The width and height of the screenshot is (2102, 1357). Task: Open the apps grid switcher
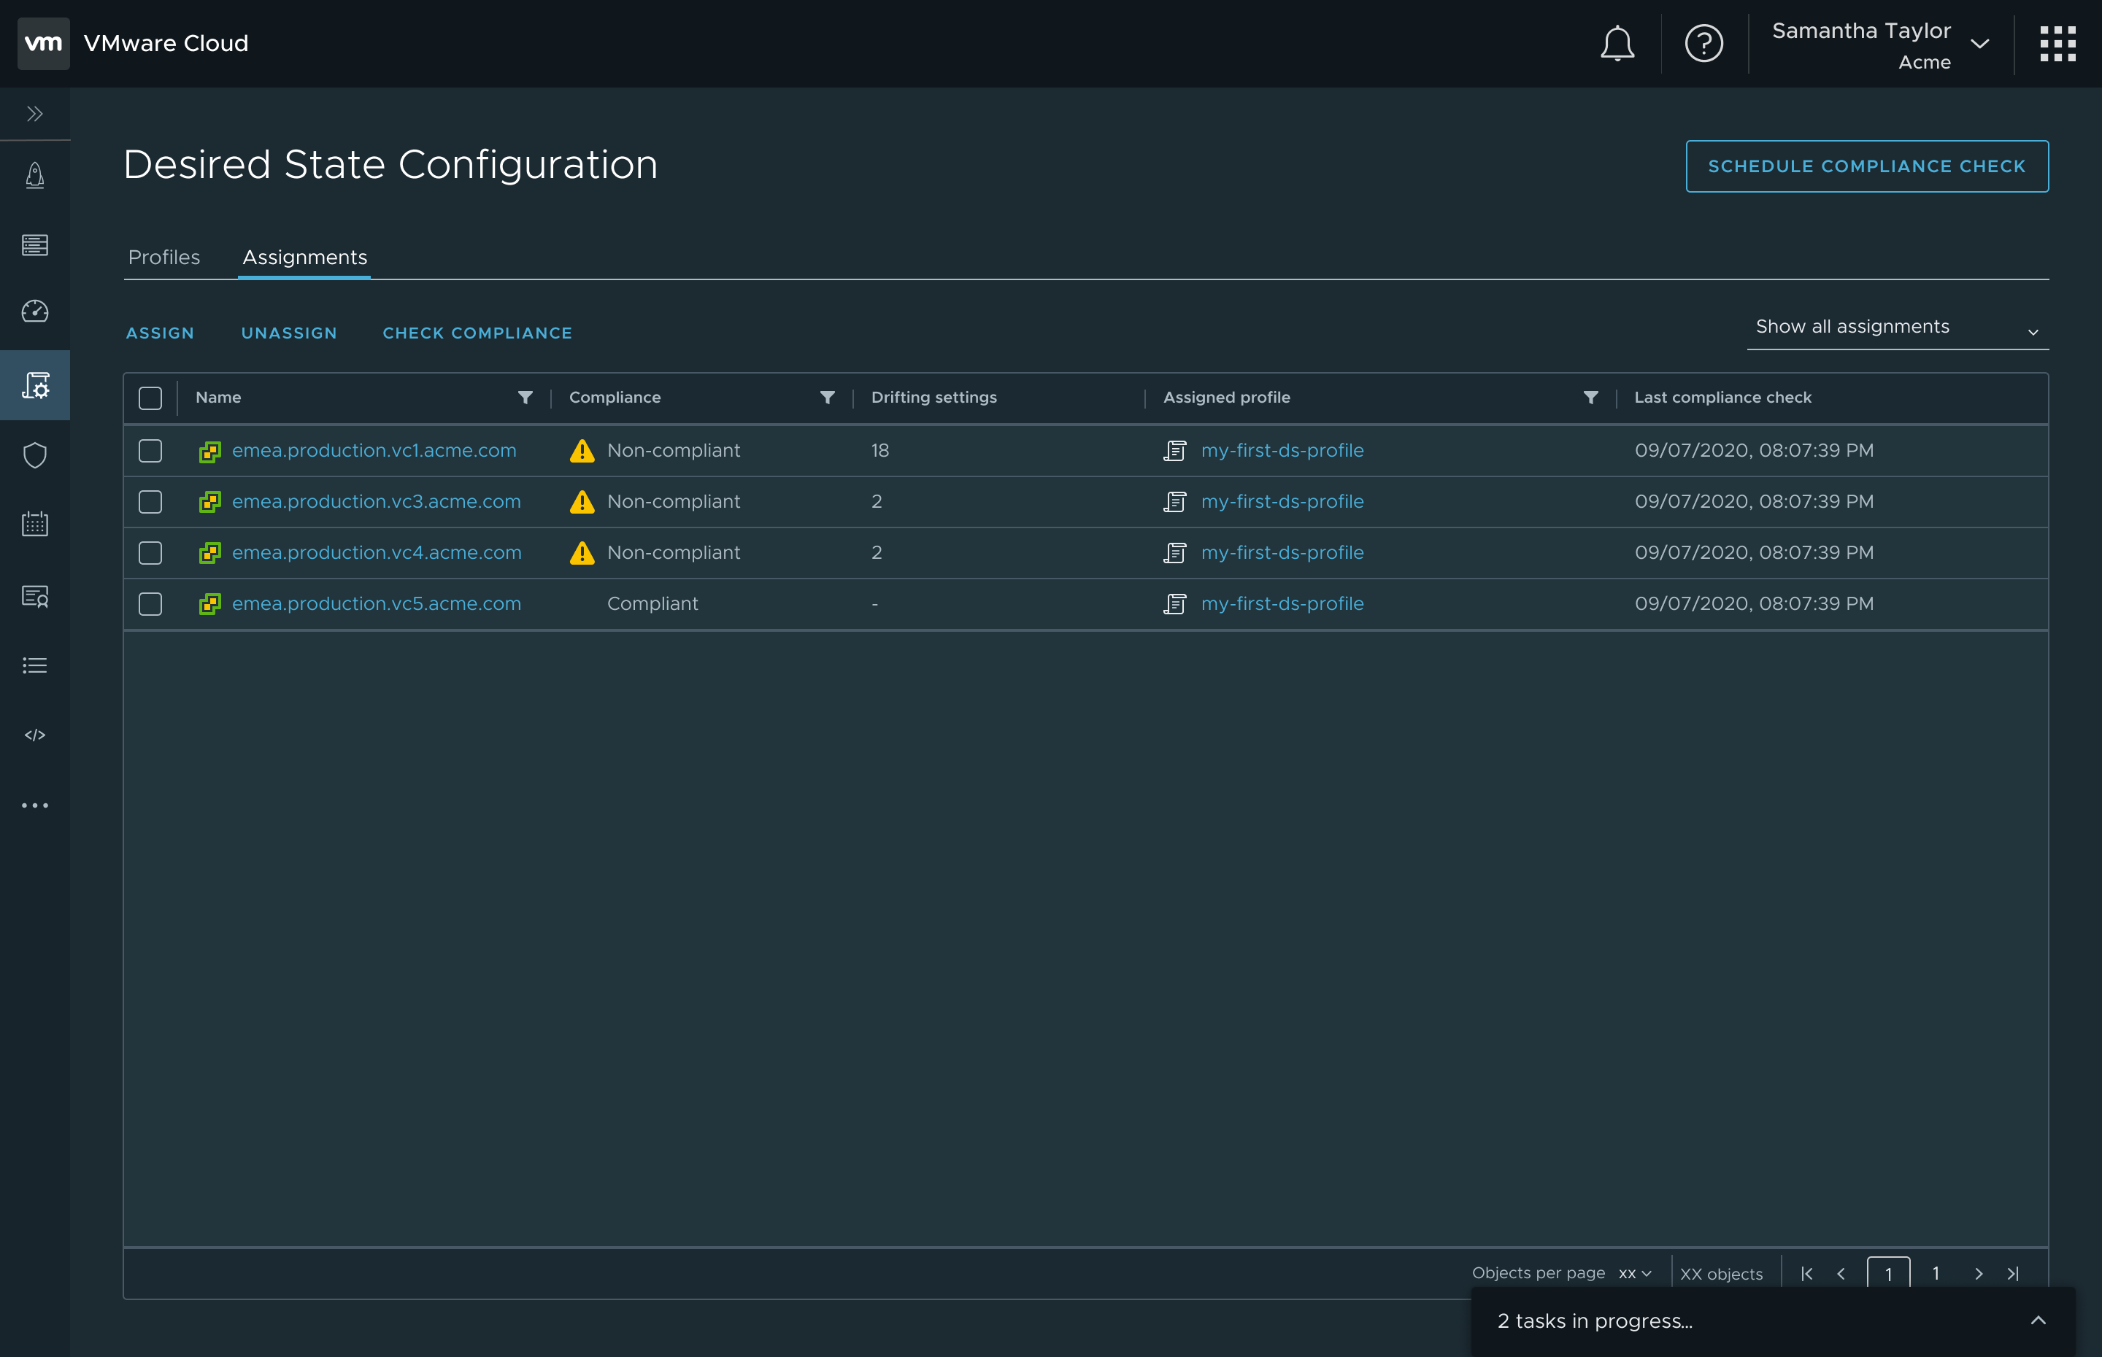[x=2058, y=43]
